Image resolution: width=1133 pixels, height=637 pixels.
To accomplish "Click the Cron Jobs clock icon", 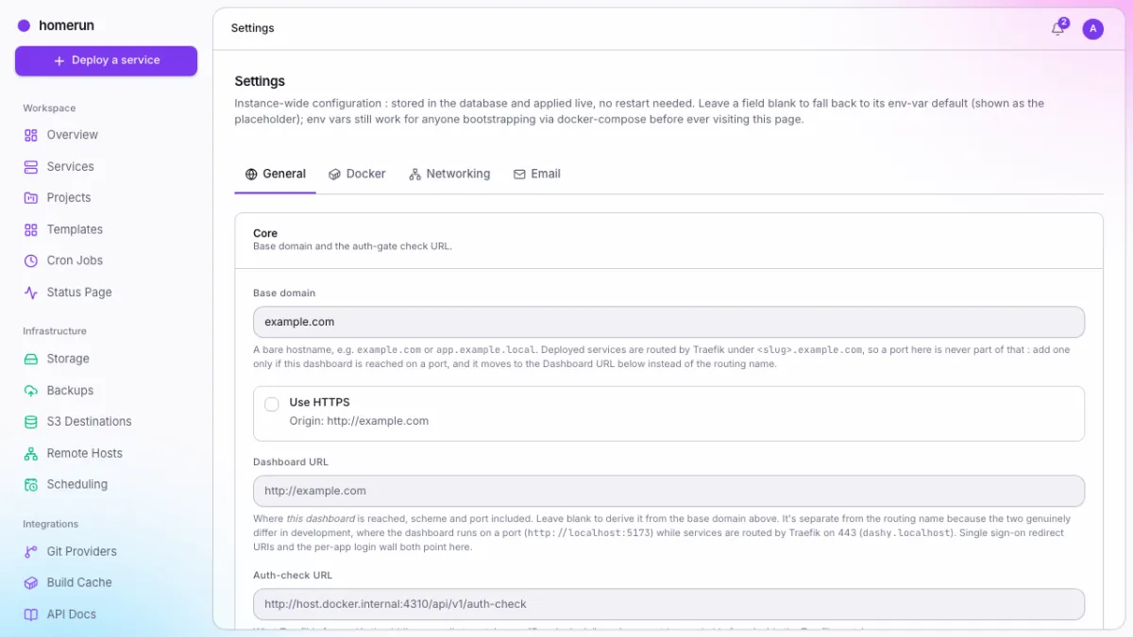I will click(x=30, y=260).
